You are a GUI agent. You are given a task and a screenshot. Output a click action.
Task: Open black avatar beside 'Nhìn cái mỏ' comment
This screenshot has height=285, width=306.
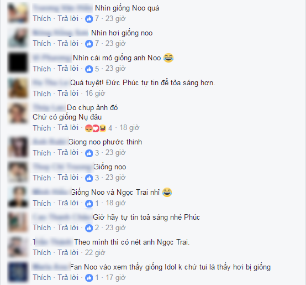pos(18,63)
